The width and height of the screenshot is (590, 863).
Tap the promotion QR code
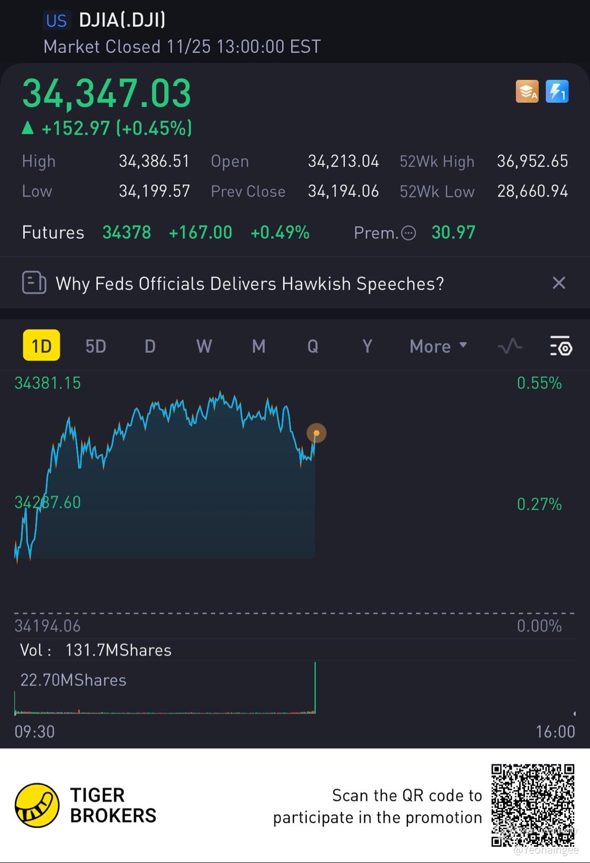(x=533, y=805)
